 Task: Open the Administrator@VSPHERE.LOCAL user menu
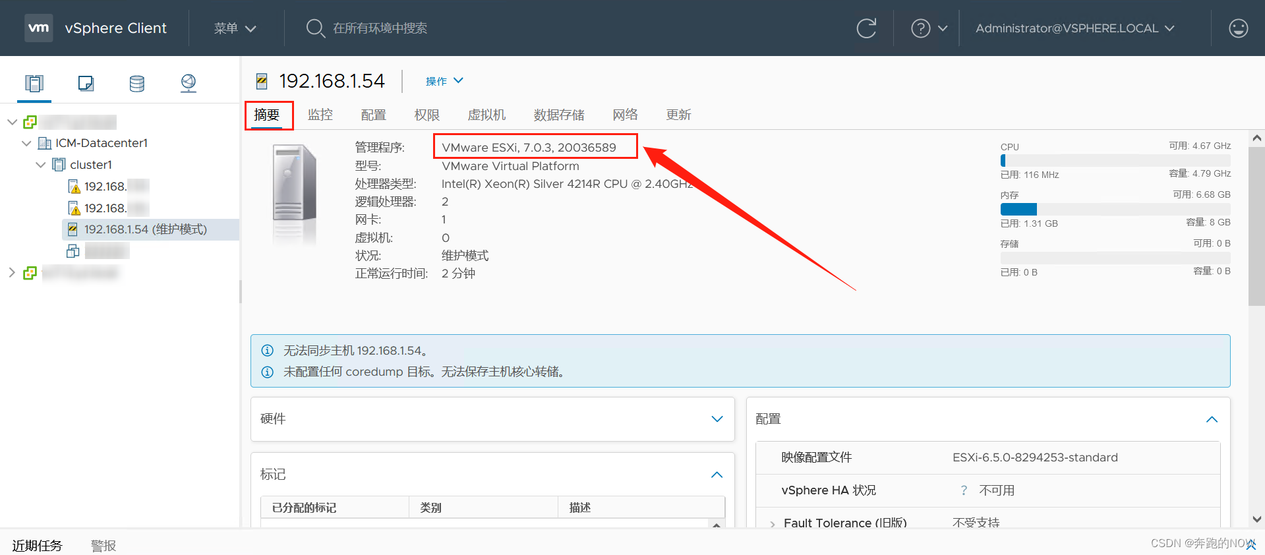pyautogui.click(x=1074, y=28)
